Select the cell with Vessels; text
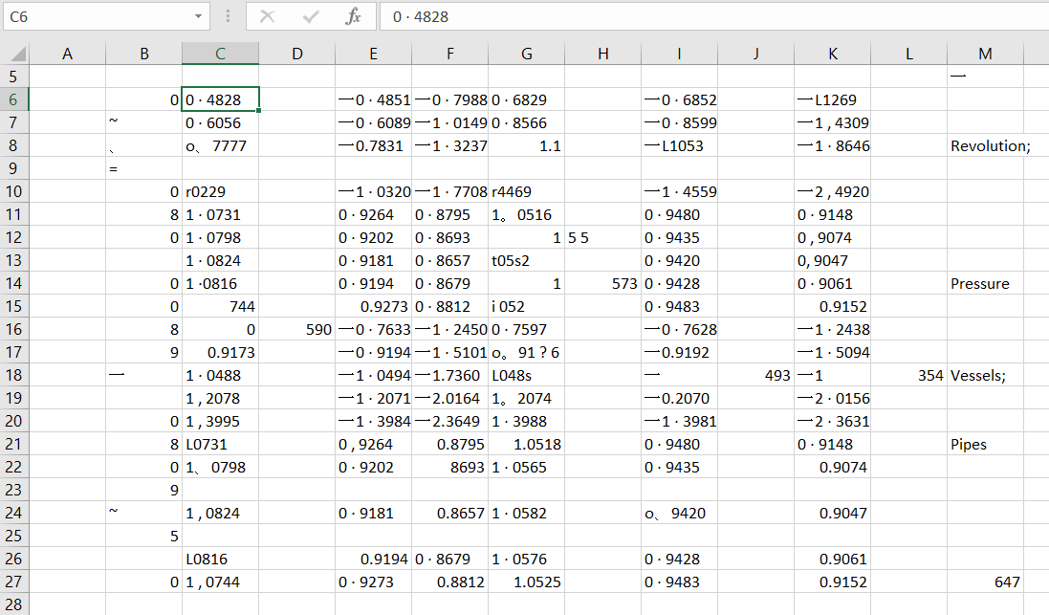1049x615 pixels. pos(985,376)
